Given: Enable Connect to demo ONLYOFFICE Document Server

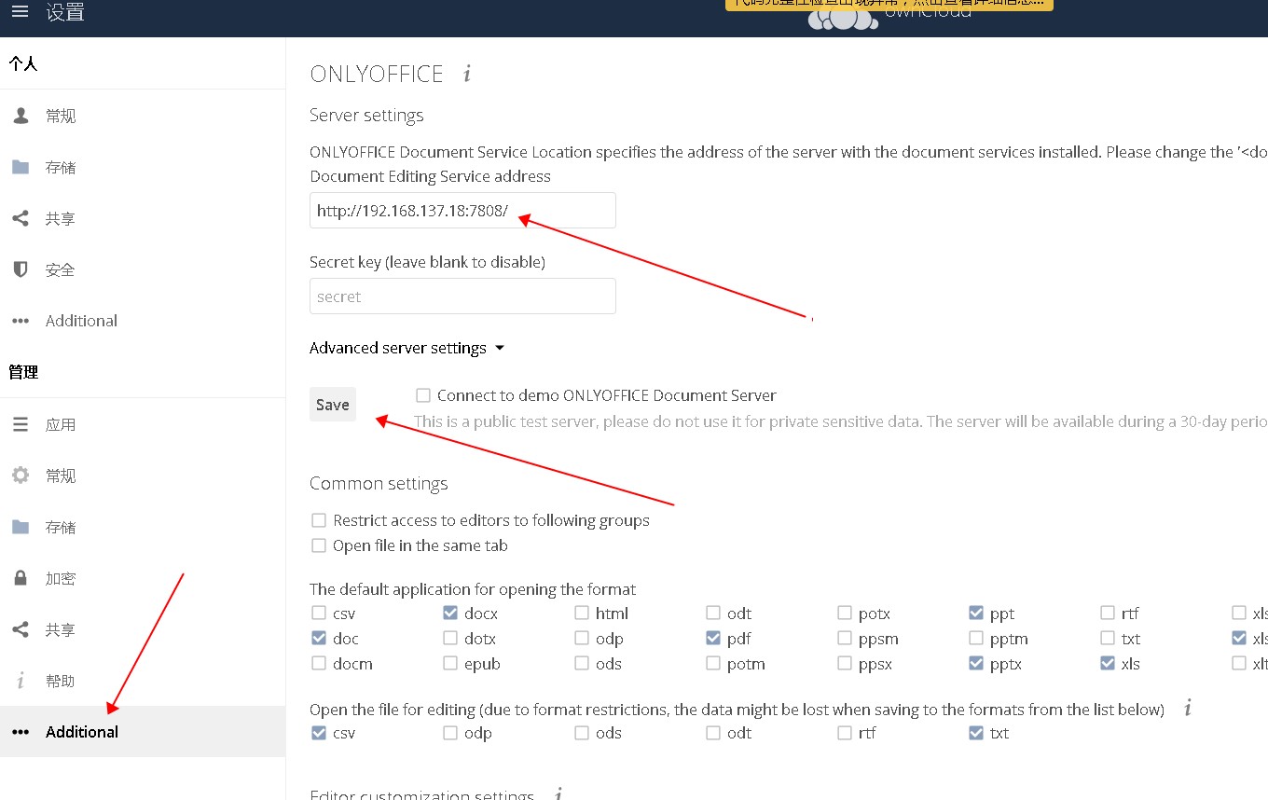Looking at the screenshot, I should point(423,395).
